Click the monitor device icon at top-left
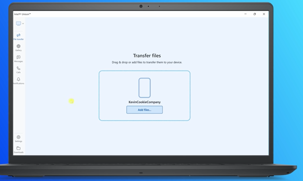The width and height of the screenshot is (303, 181). pyautogui.click(x=18, y=23)
